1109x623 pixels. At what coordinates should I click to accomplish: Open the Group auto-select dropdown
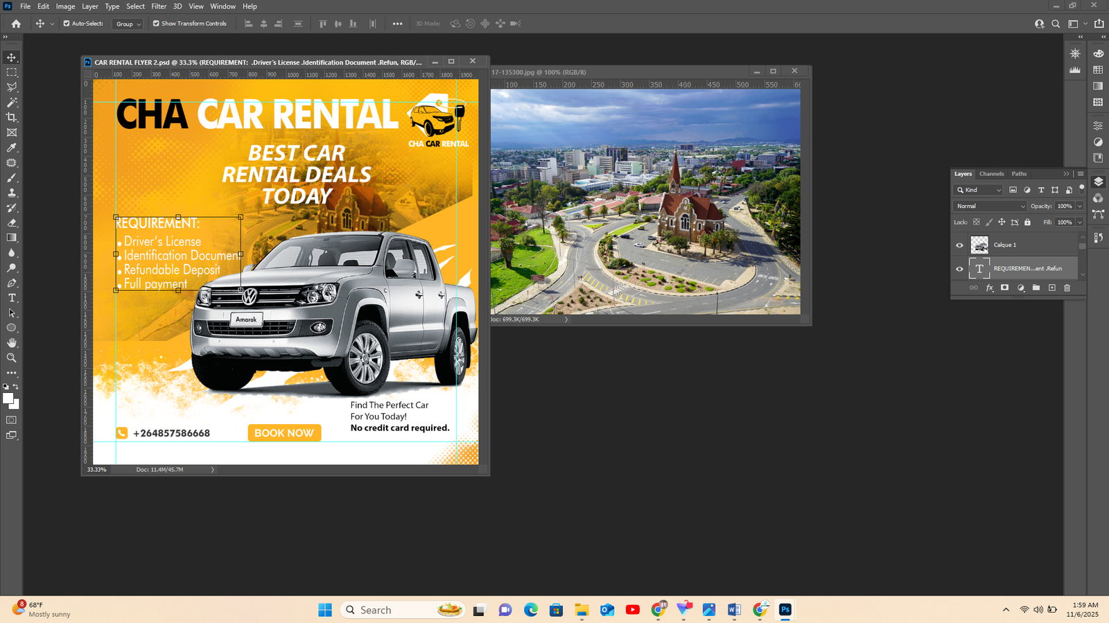(128, 24)
